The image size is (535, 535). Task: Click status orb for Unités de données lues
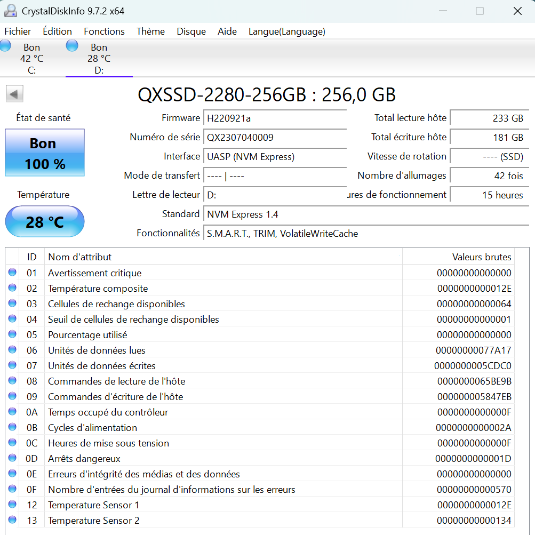[12, 349]
